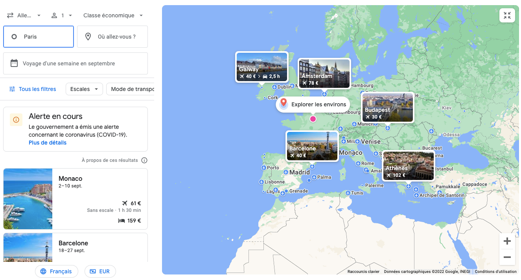Click the Lisbonne airport marker on map

coord(261,182)
